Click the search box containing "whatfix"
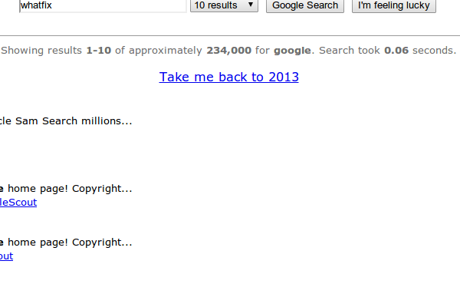460x307 pixels. click(x=103, y=5)
